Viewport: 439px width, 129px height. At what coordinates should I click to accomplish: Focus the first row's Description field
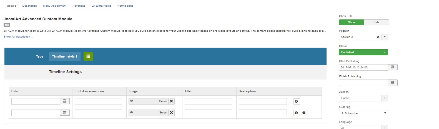tap(263, 101)
